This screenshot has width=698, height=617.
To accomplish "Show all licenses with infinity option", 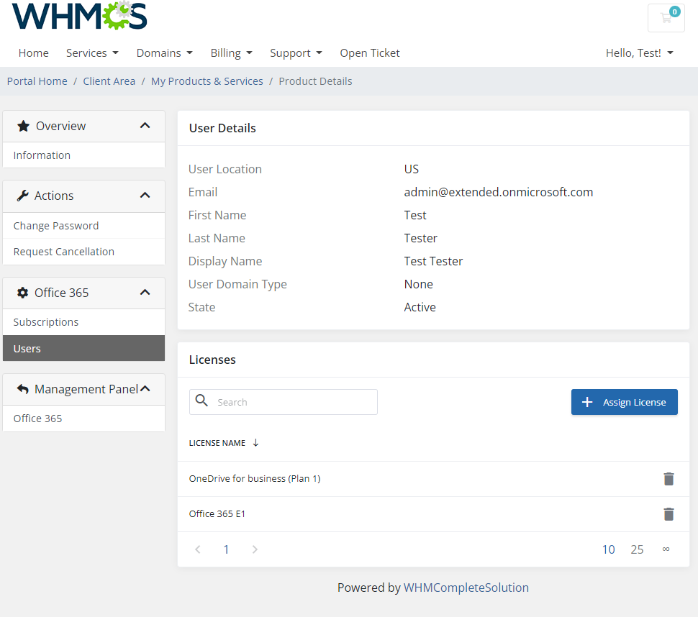I will [x=666, y=549].
